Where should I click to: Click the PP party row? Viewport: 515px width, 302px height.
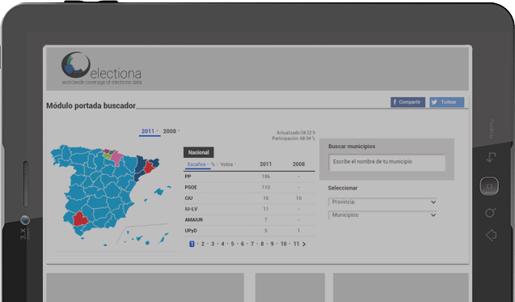[x=249, y=177]
